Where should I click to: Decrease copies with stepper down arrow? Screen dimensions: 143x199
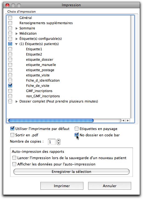[58, 143]
